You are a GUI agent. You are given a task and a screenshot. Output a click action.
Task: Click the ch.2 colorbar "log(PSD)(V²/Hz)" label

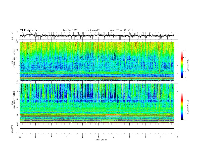(x=188, y=107)
